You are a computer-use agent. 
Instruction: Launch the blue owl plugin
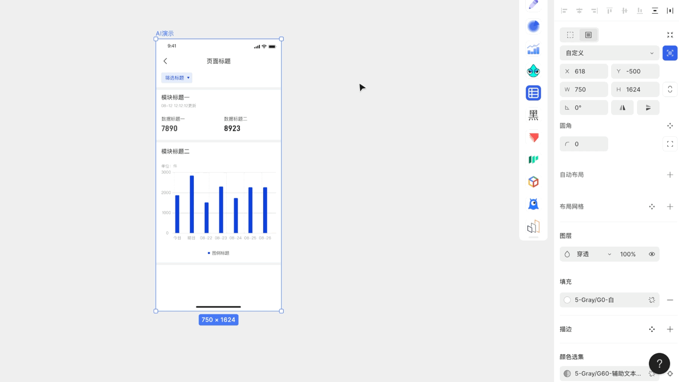533,204
